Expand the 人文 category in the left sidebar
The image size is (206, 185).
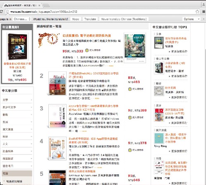(17, 144)
